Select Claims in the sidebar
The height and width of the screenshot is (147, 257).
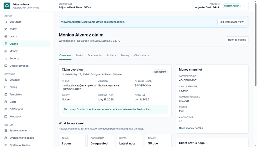coord(26,44)
